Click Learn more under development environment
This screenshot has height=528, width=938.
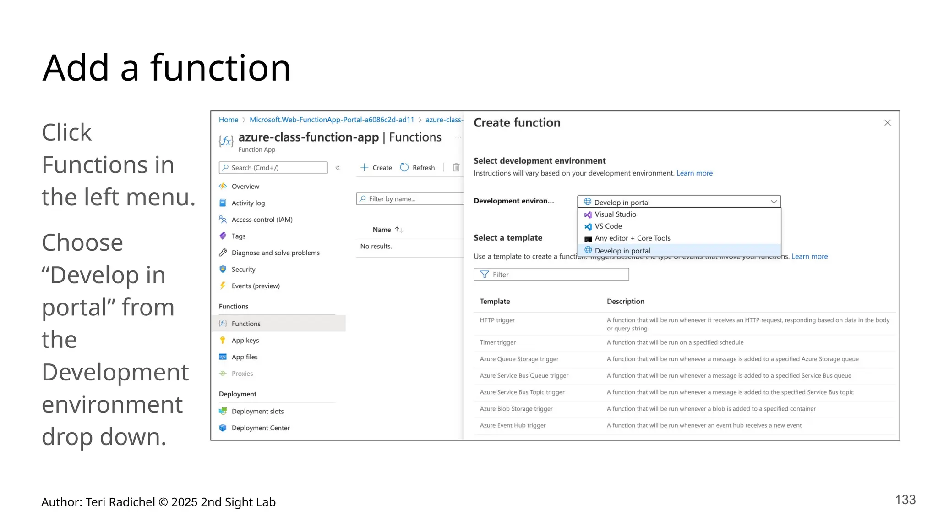point(694,173)
